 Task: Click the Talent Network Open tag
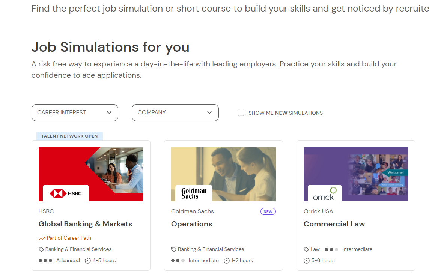tap(69, 136)
